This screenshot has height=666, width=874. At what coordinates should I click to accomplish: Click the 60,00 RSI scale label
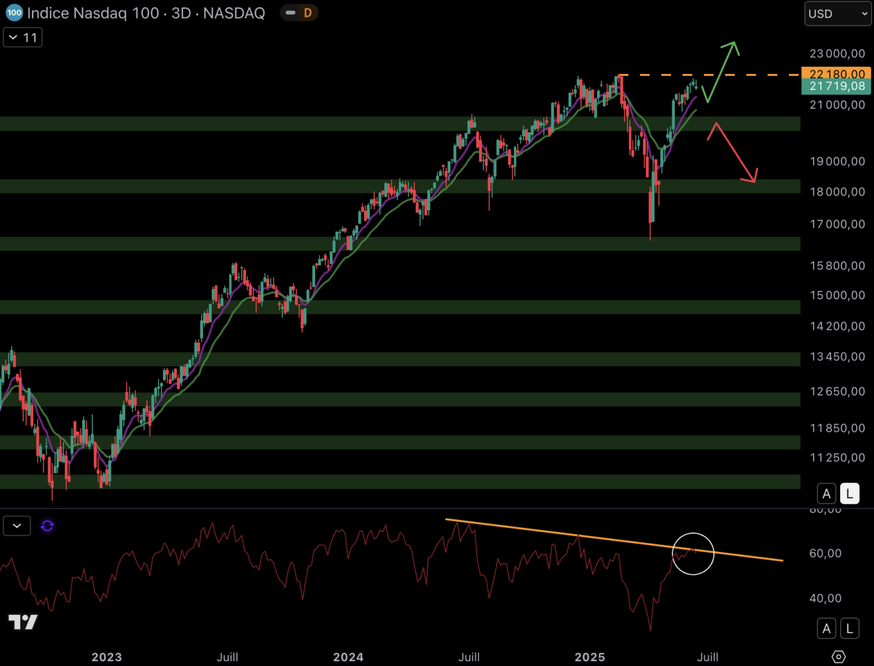(825, 554)
